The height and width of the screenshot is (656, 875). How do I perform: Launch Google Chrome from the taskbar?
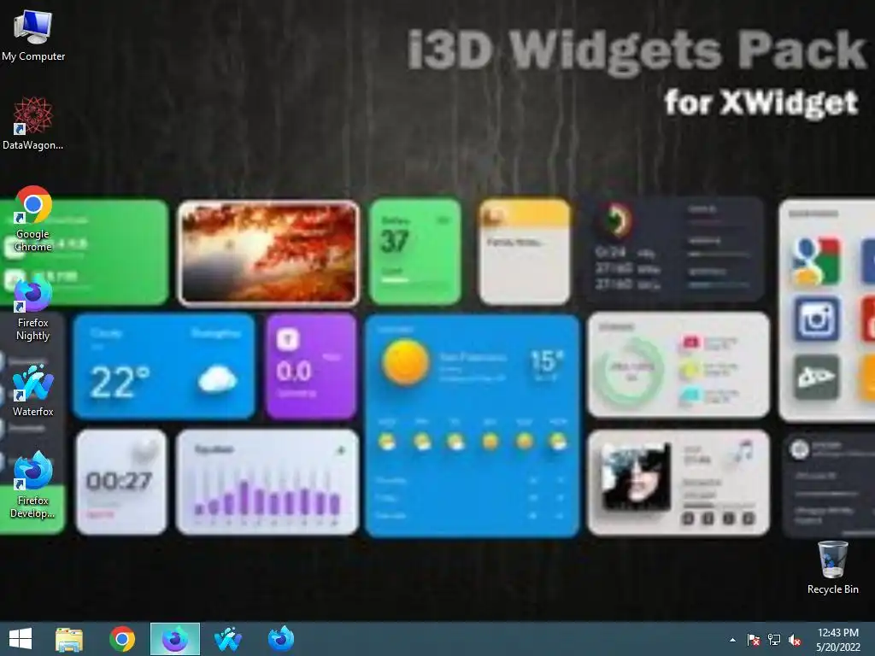tap(122, 639)
